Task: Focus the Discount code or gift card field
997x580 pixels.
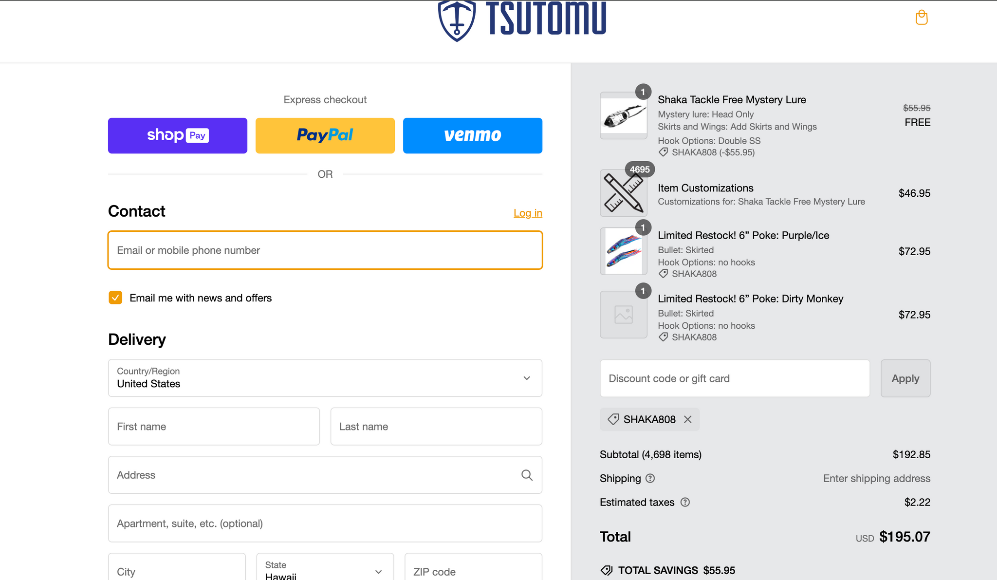Action: click(735, 378)
